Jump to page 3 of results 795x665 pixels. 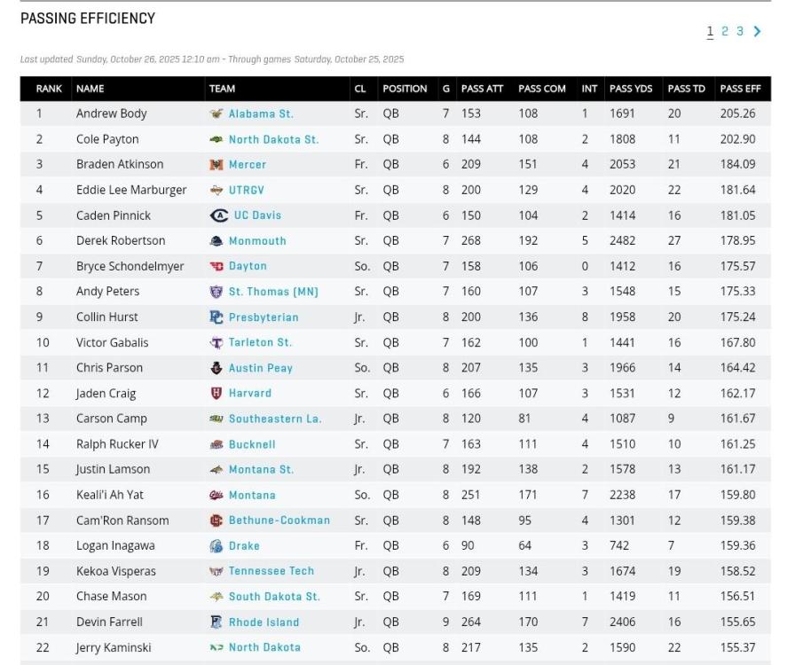point(740,32)
